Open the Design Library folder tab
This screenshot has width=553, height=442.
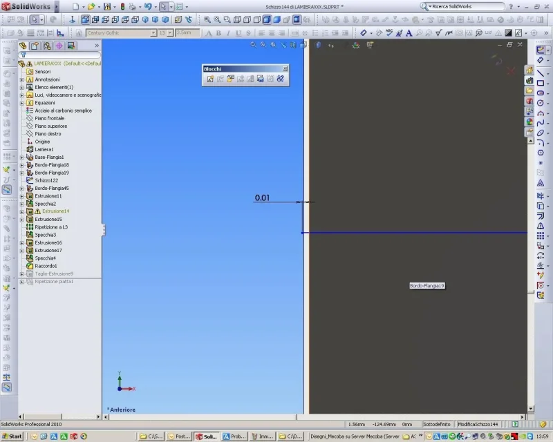(529, 90)
